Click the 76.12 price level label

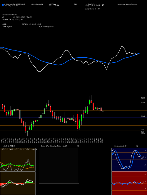click(x=143, y=116)
